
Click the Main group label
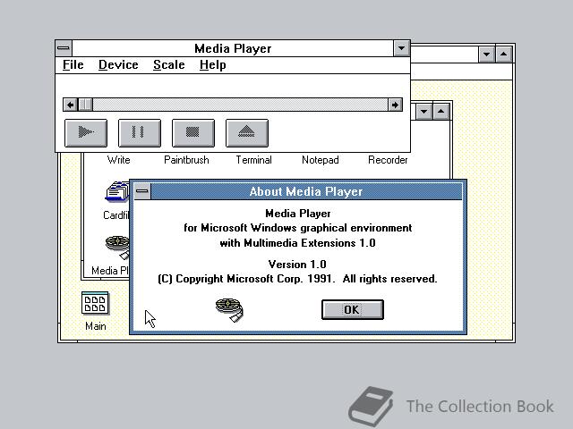click(x=96, y=326)
